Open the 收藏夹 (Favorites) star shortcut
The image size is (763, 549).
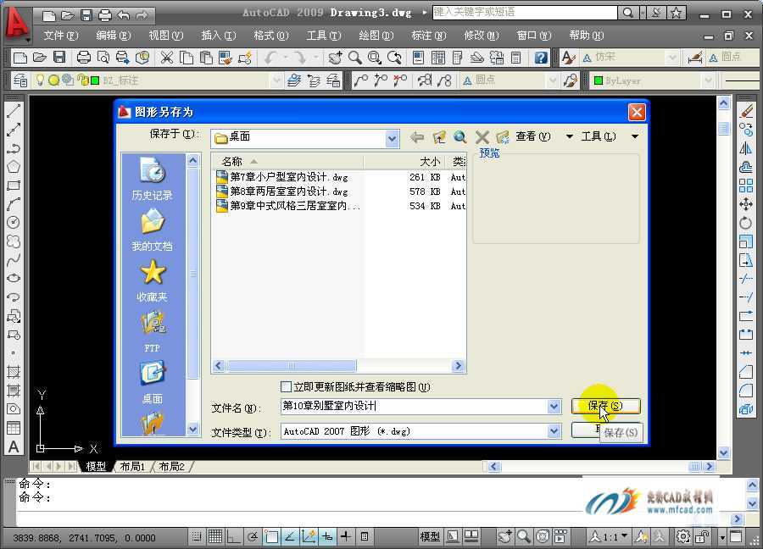click(x=153, y=280)
